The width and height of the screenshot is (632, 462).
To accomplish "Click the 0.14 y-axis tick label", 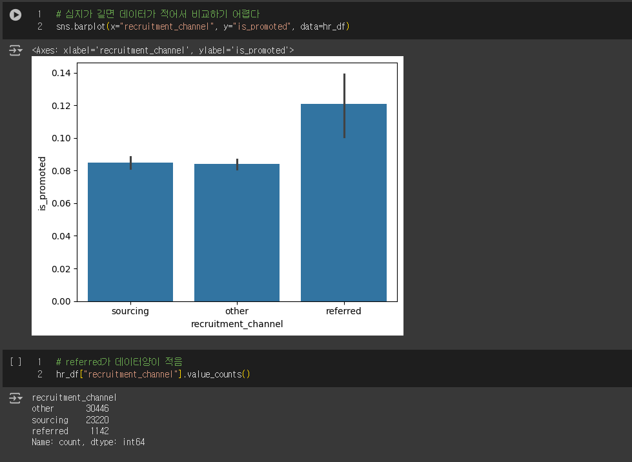I will coord(61,73).
